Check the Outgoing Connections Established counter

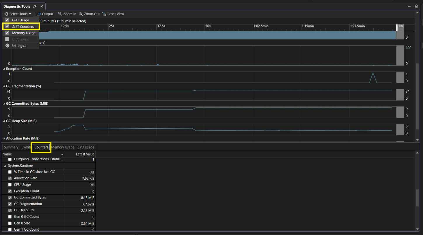(10, 159)
